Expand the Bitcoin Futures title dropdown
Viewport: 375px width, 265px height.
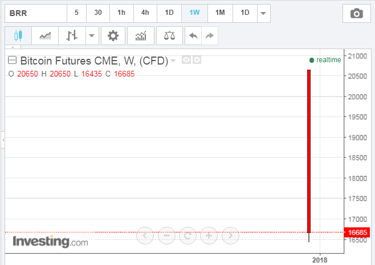[x=173, y=60]
